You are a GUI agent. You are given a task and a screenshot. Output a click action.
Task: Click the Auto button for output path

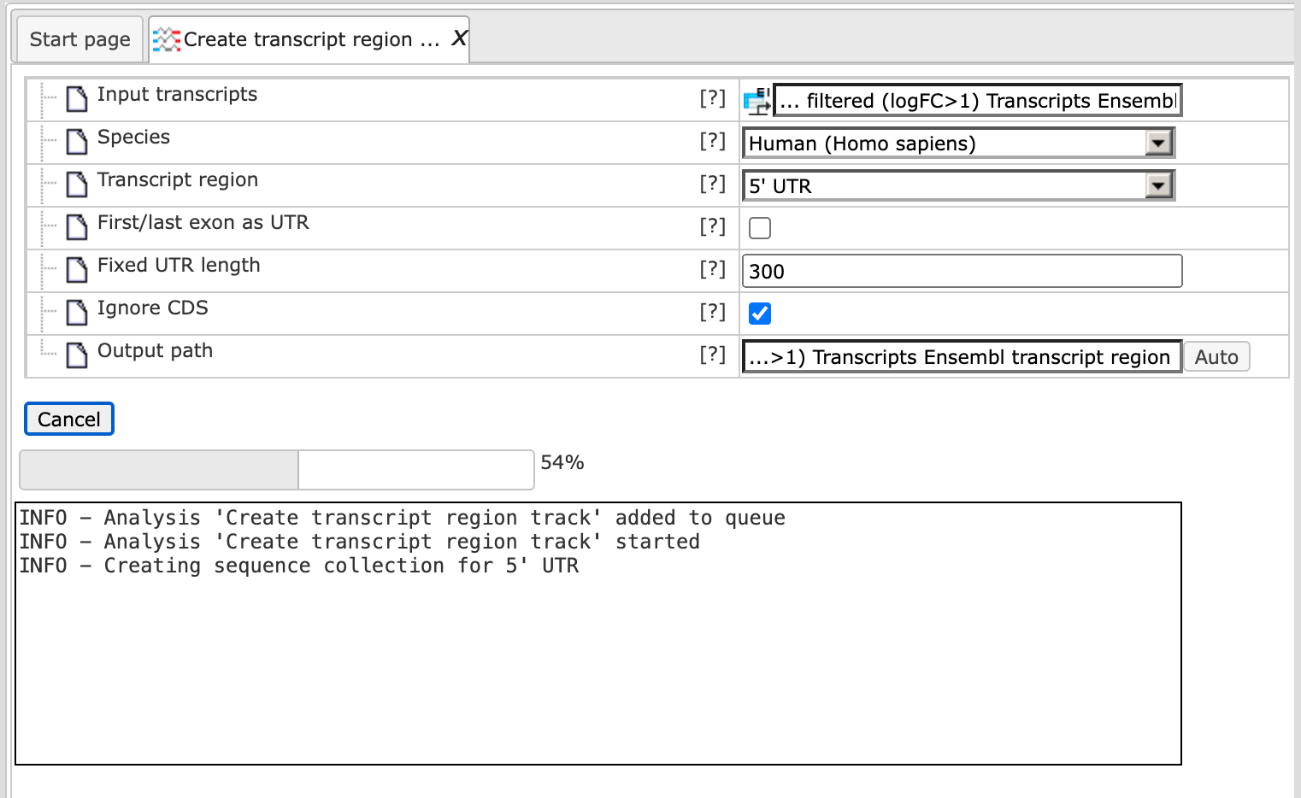[1216, 356]
